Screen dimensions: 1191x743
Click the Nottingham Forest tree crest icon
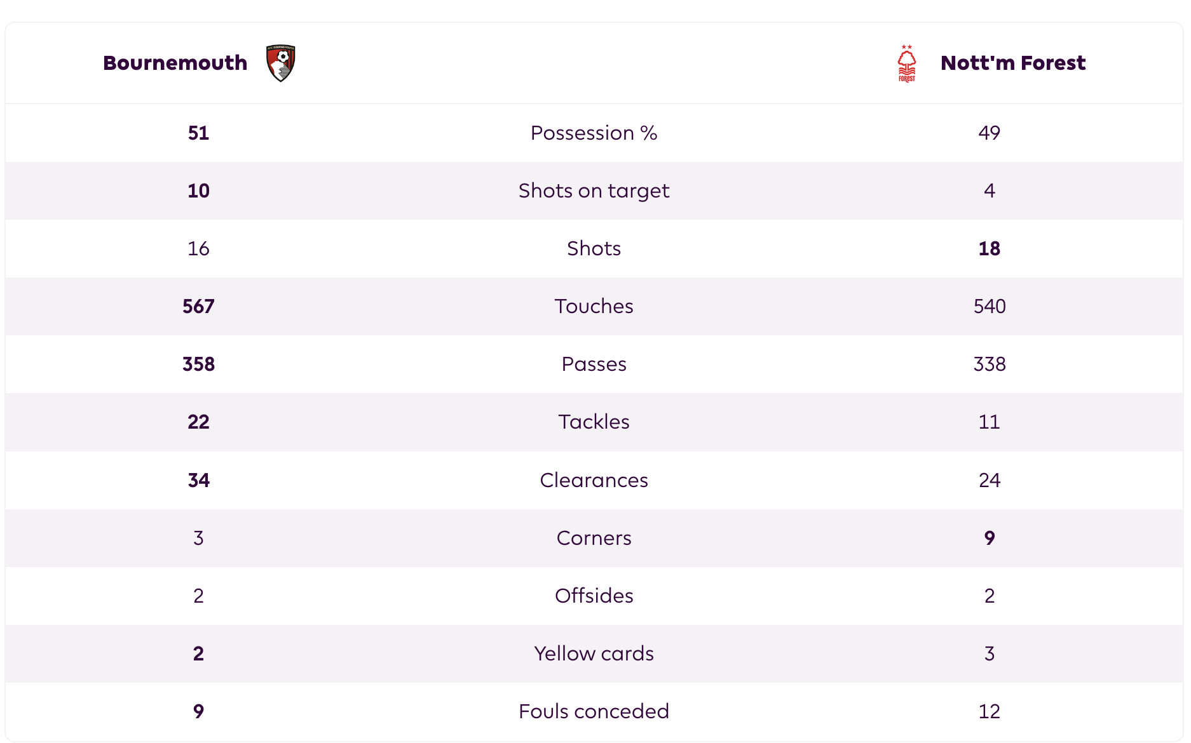pyautogui.click(x=906, y=63)
